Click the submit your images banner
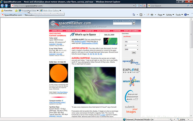The height and width of the screenshot is (121, 193). [131, 109]
